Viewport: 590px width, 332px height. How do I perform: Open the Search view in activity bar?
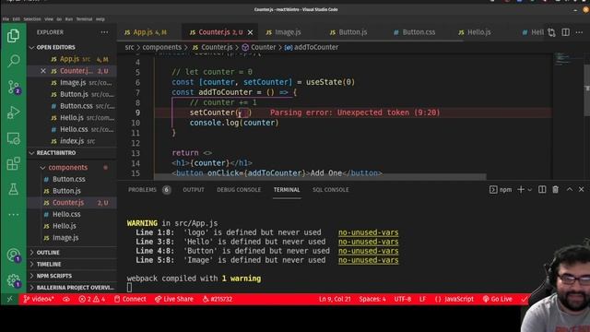click(x=14, y=61)
